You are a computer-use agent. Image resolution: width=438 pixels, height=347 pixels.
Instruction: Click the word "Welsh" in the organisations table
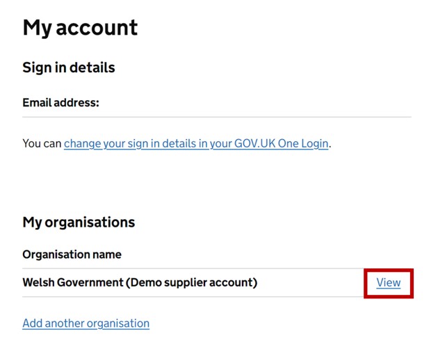39,282
